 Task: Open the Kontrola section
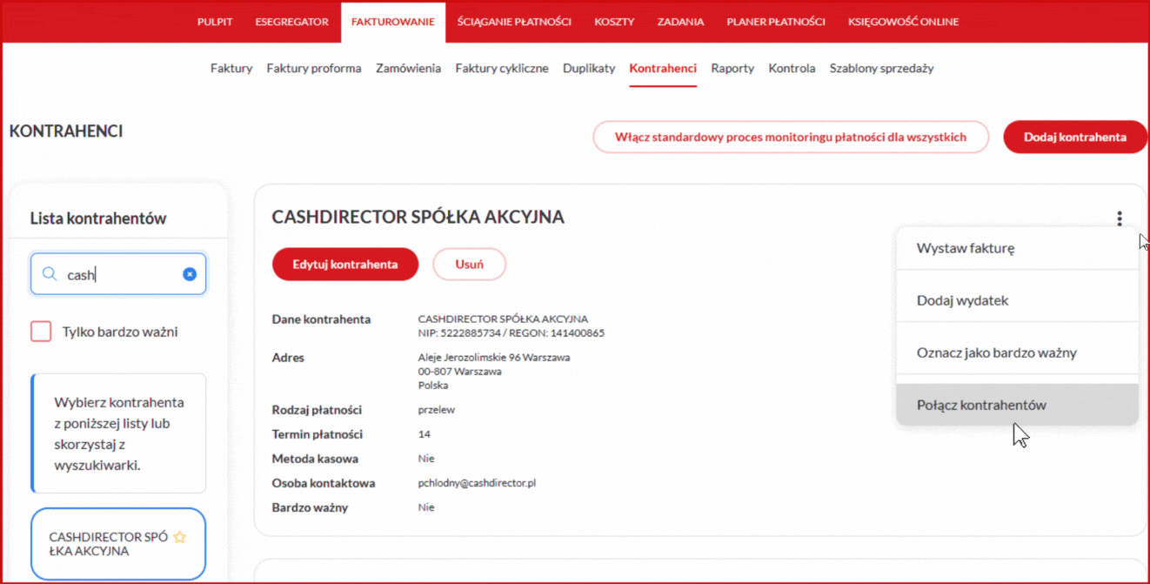click(x=792, y=68)
